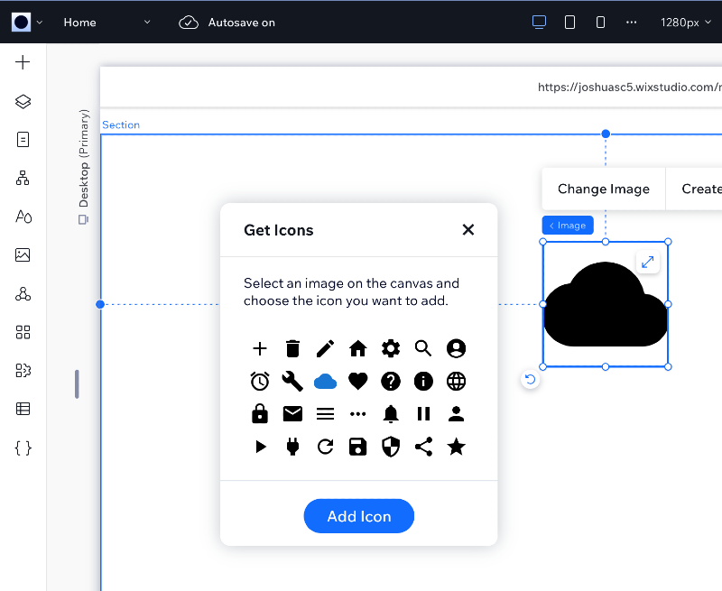Viewport: 722px width, 591px height.
Task: Close the Get Icons dialog
Action: click(x=467, y=230)
